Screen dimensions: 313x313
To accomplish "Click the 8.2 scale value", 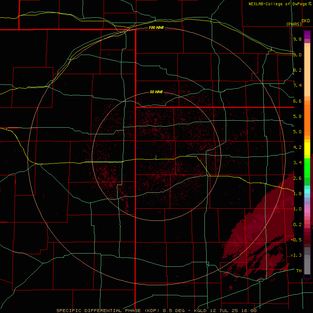I will point(297,70).
